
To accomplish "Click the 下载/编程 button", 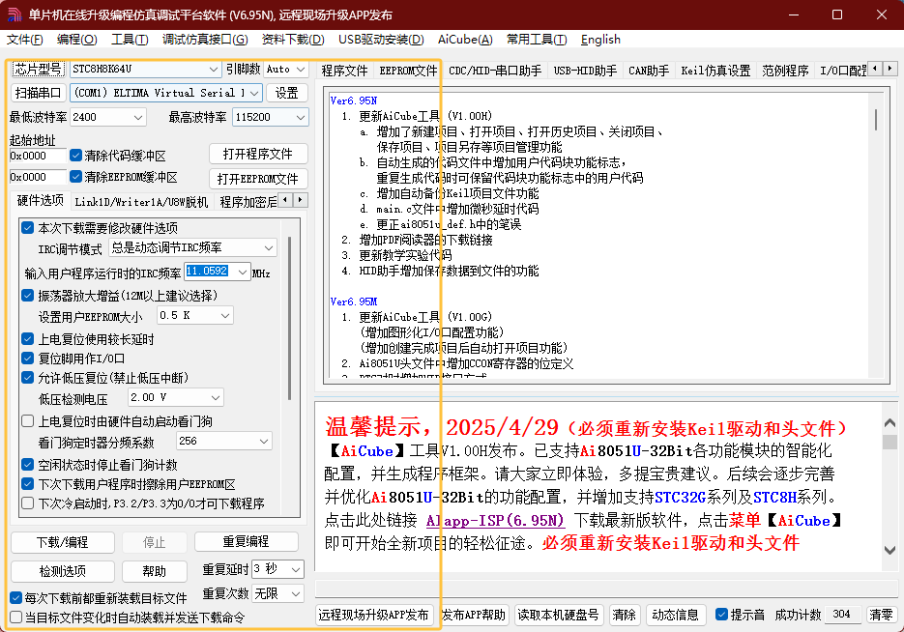I will 62,542.
